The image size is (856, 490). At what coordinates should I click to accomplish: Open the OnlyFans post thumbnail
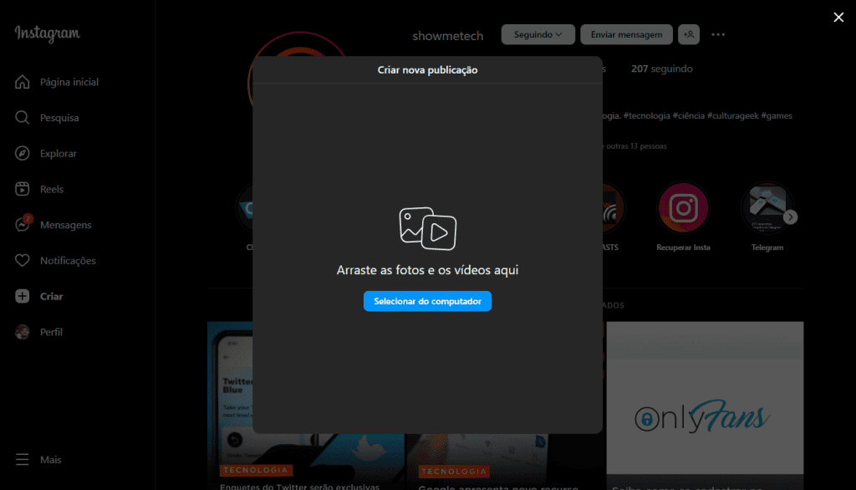coord(705,406)
